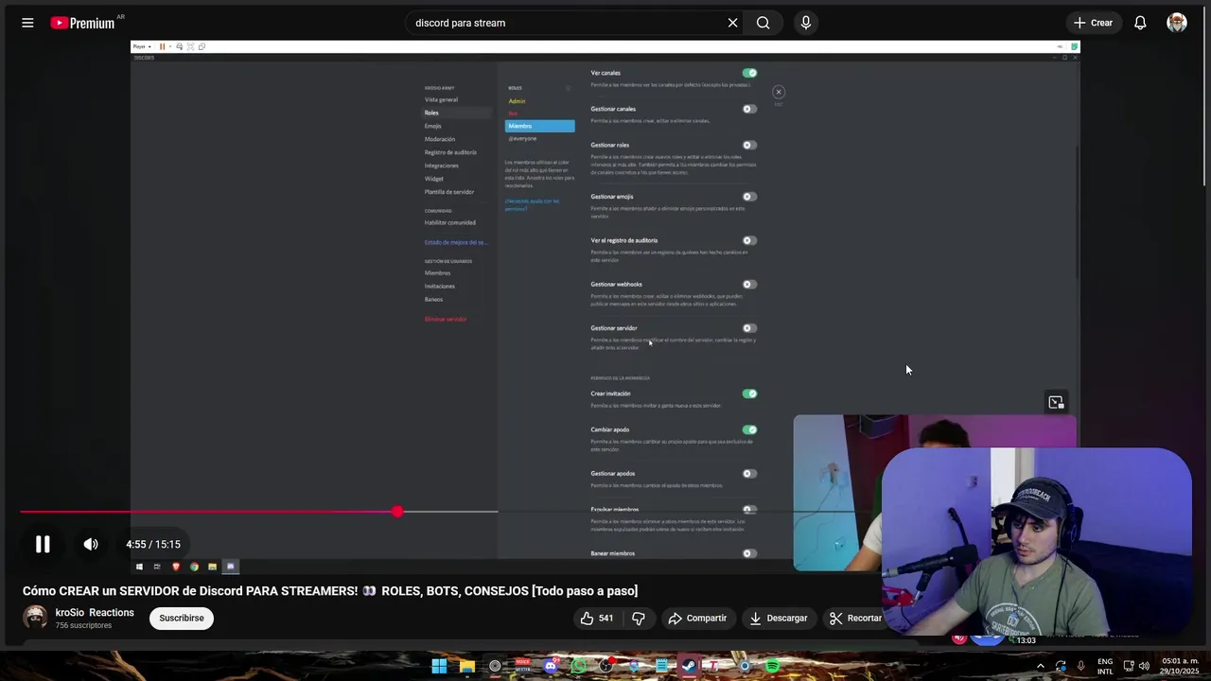Open Spotify on the taskbar
The width and height of the screenshot is (1211, 681).
[772, 666]
